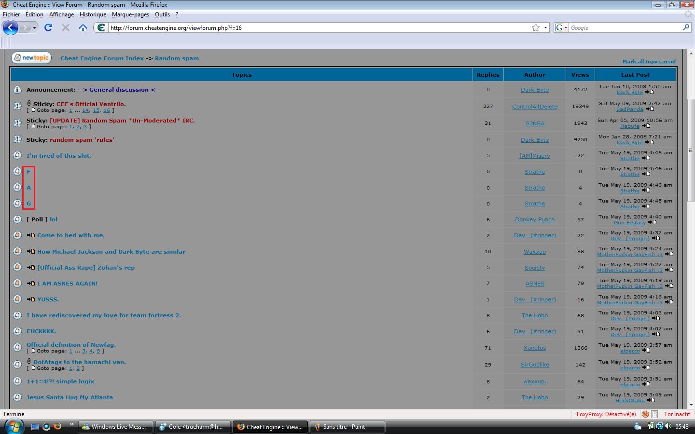The height and width of the screenshot is (434, 695).
Task: View latest post icon for Jesus Santa Hug topic
Action: [x=651, y=400]
